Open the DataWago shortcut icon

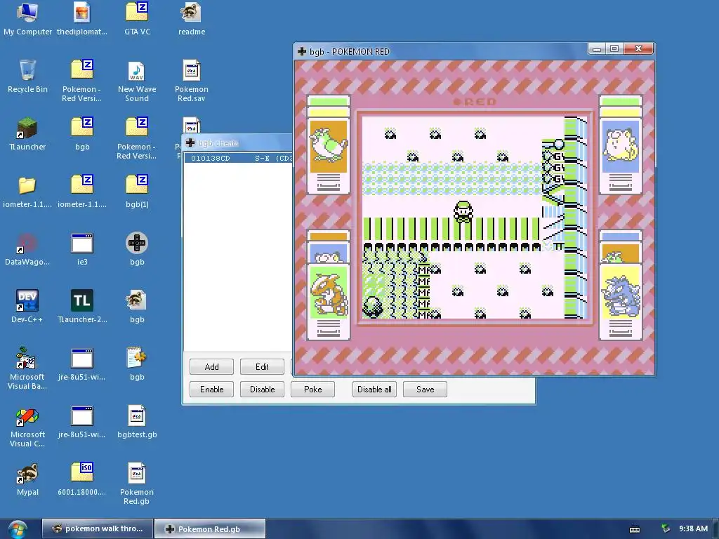[27, 249]
